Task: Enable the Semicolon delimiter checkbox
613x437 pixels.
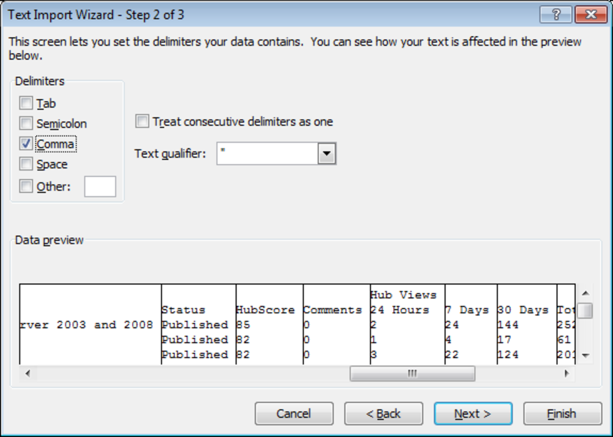Action: (x=26, y=123)
